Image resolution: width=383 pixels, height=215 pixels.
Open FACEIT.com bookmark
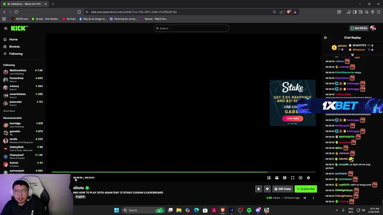point(20,19)
